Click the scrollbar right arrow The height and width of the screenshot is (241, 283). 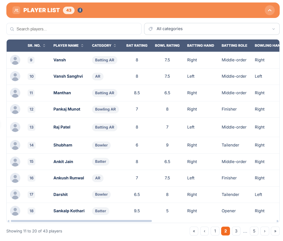point(277,221)
